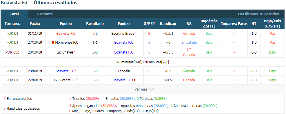Open Los últimos 20 partidos selector
Screen dimensions: 286x114
tap(258, 14)
